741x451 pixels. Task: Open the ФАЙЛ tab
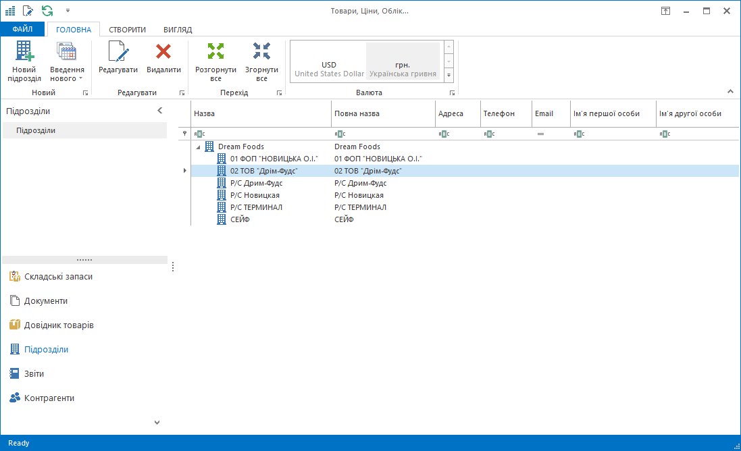pyautogui.click(x=22, y=29)
